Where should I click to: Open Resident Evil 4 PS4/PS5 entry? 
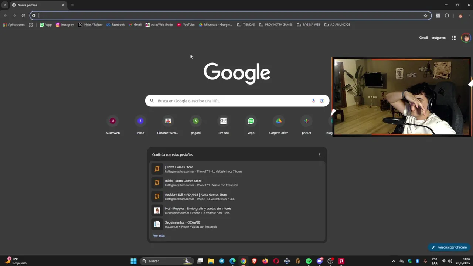(x=237, y=197)
